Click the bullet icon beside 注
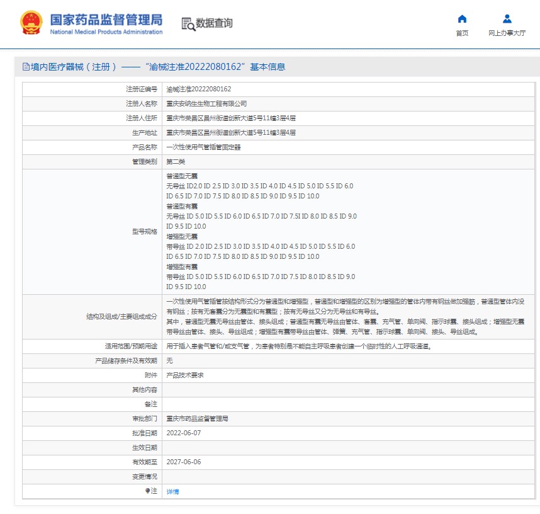This screenshot has height=514, width=540. pos(147,491)
